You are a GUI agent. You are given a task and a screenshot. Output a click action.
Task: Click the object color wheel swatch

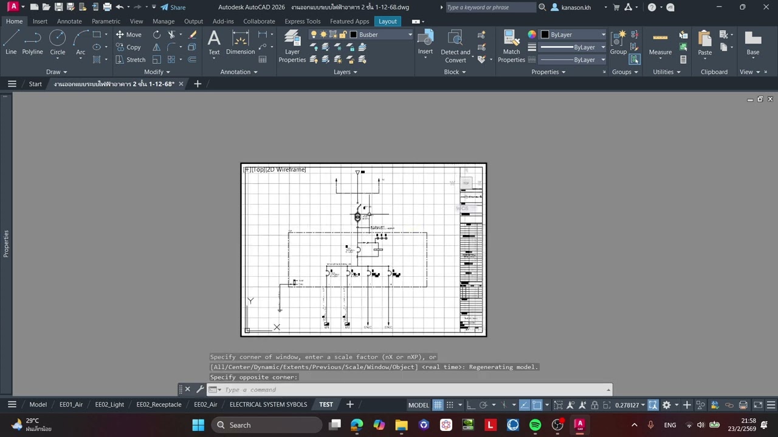pyautogui.click(x=532, y=35)
